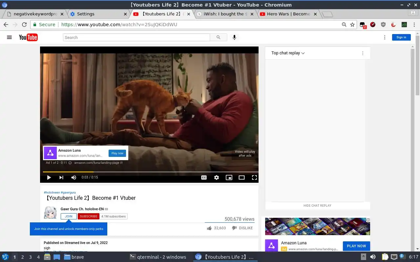Click the search magnifier button

click(x=219, y=37)
